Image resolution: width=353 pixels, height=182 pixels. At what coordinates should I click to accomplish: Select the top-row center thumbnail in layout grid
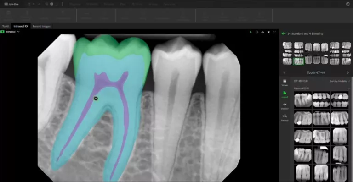317,47
